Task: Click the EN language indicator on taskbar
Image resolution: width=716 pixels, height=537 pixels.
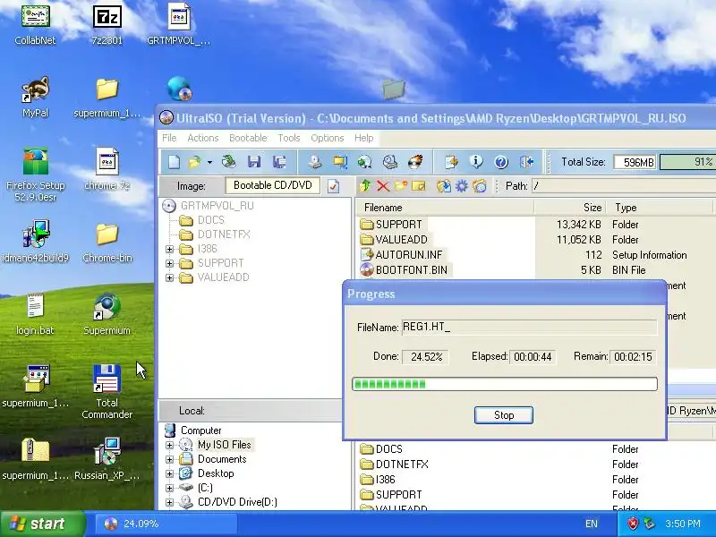Action: point(592,524)
